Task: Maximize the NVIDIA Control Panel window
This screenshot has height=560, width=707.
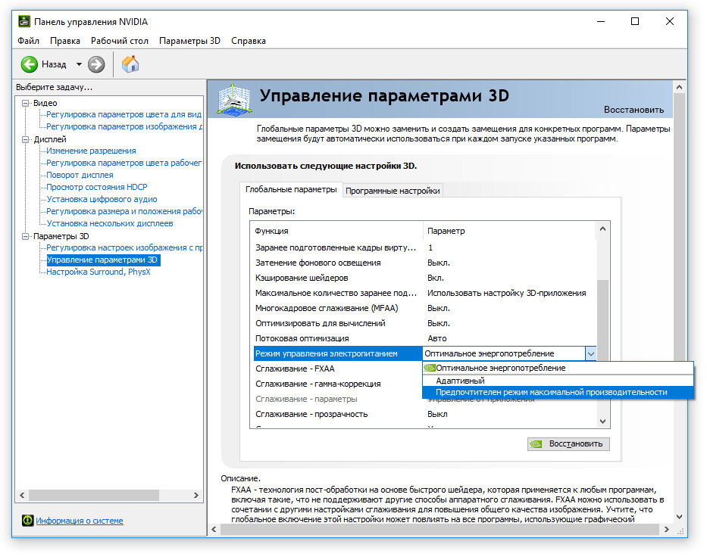Action: (x=635, y=21)
